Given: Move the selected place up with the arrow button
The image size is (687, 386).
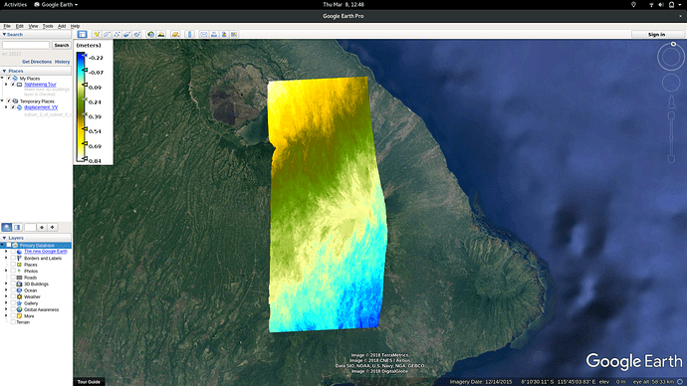Looking at the screenshot, I should click(x=42, y=227).
